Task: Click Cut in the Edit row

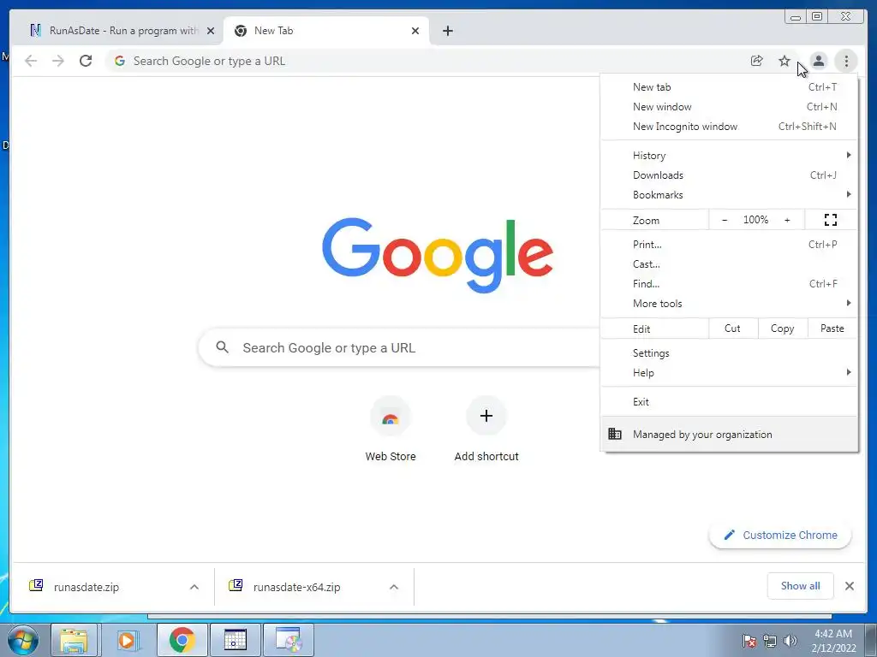Action: (733, 328)
